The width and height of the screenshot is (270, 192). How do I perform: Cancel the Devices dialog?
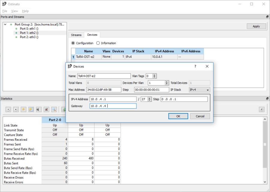pyautogui.click(x=200, y=116)
